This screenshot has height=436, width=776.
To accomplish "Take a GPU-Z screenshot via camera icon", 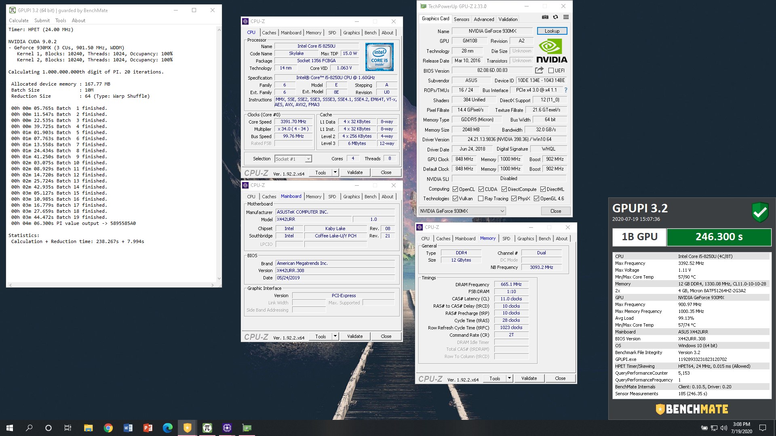I will (x=545, y=17).
